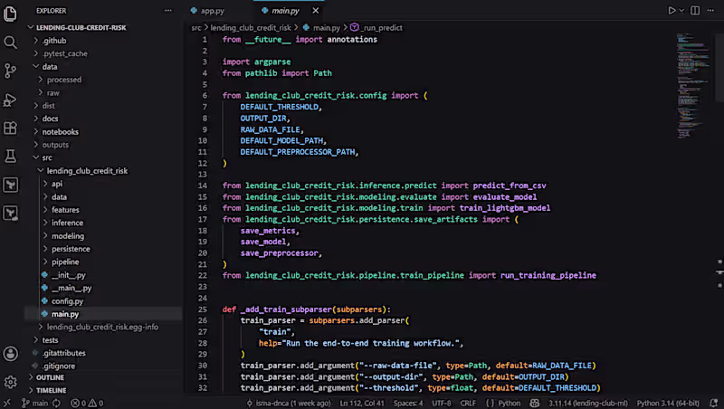Screen dimensions: 724x409
Task: Expand the persistence folder
Action: (x=71, y=249)
